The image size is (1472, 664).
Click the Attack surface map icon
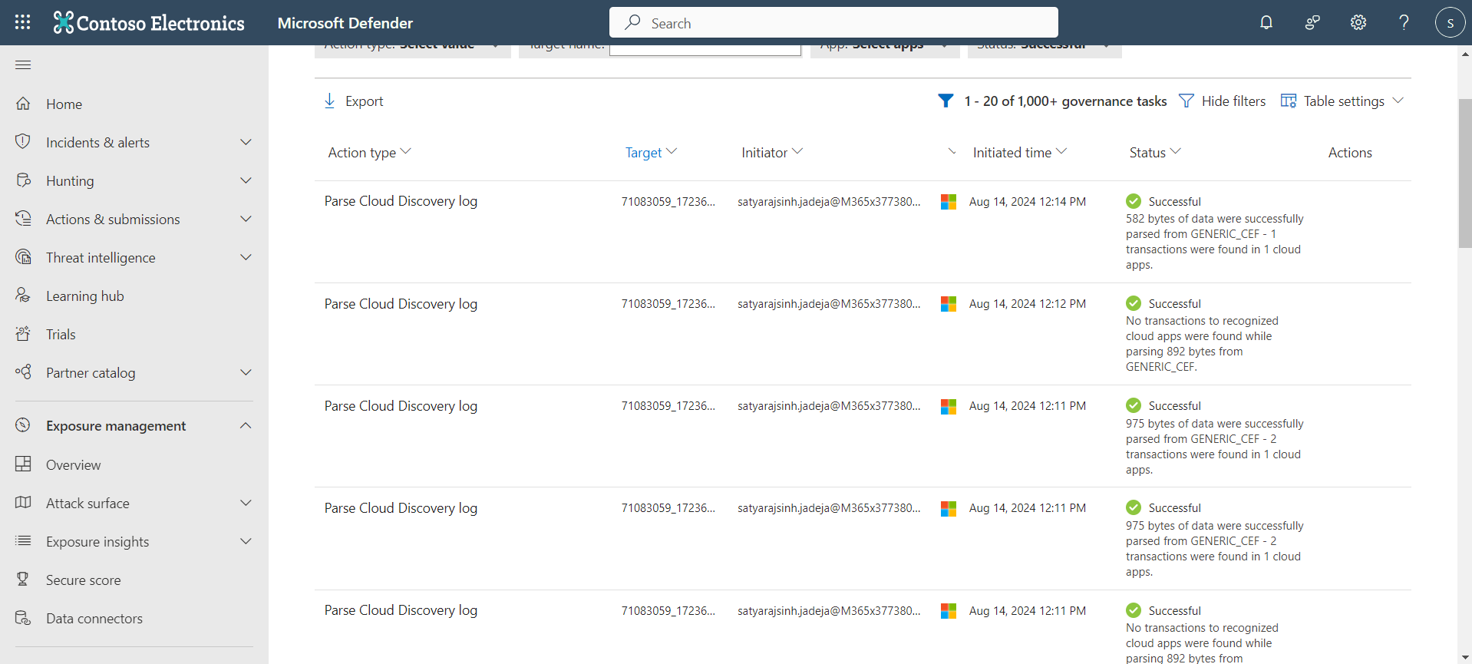[23, 502]
